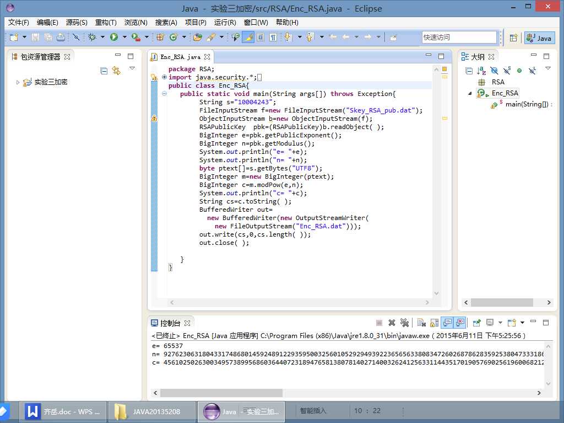564x423 pixels.
Task: Expand the 实验三加密 project tree node
Action: (x=18, y=82)
